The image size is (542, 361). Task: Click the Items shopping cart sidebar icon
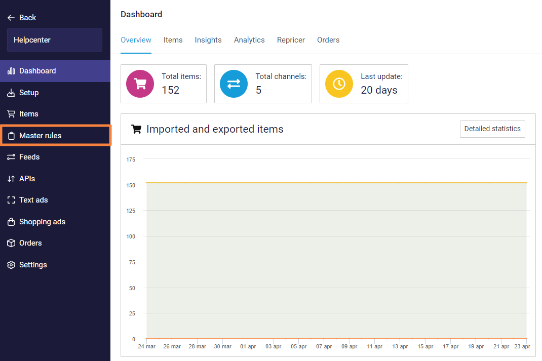(x=11, y=114)
